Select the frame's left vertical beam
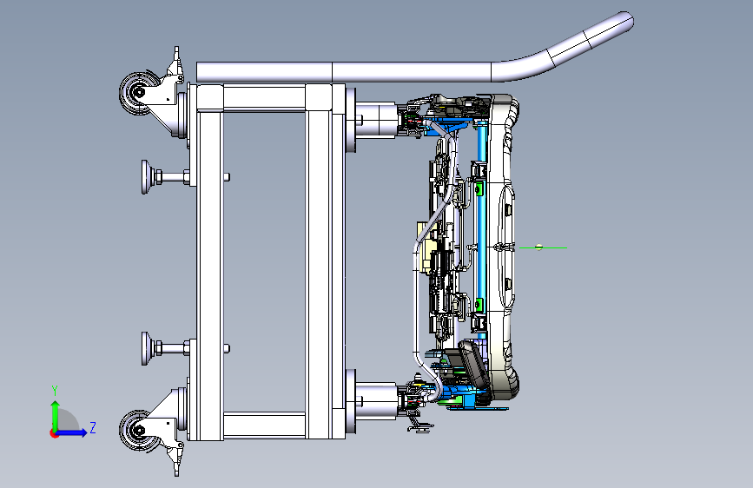Screen dimensions: 753x488 [210, 261]
